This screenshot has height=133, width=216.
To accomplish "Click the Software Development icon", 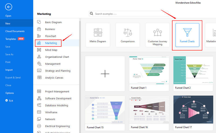I will tap(39, 98).
